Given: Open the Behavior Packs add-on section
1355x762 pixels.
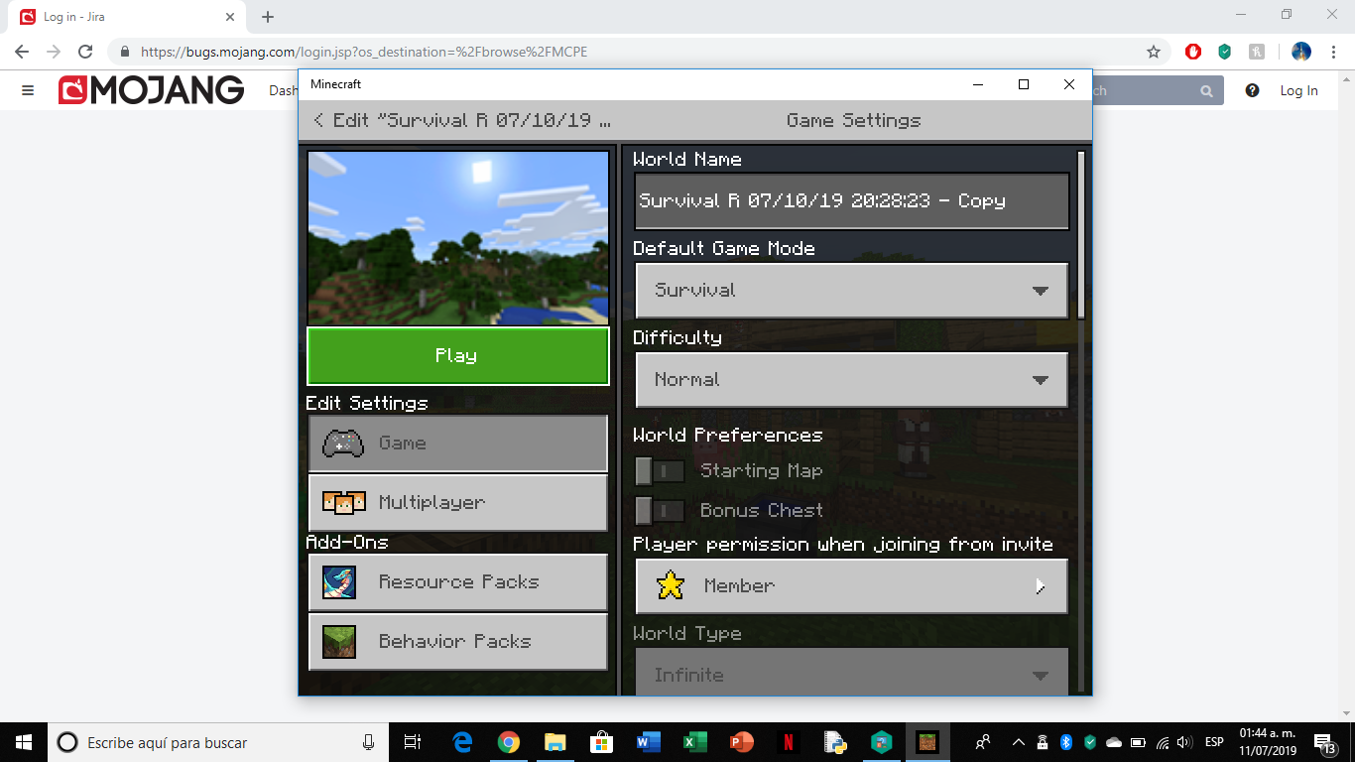Looking at the screenshot, I should [457, 641].
